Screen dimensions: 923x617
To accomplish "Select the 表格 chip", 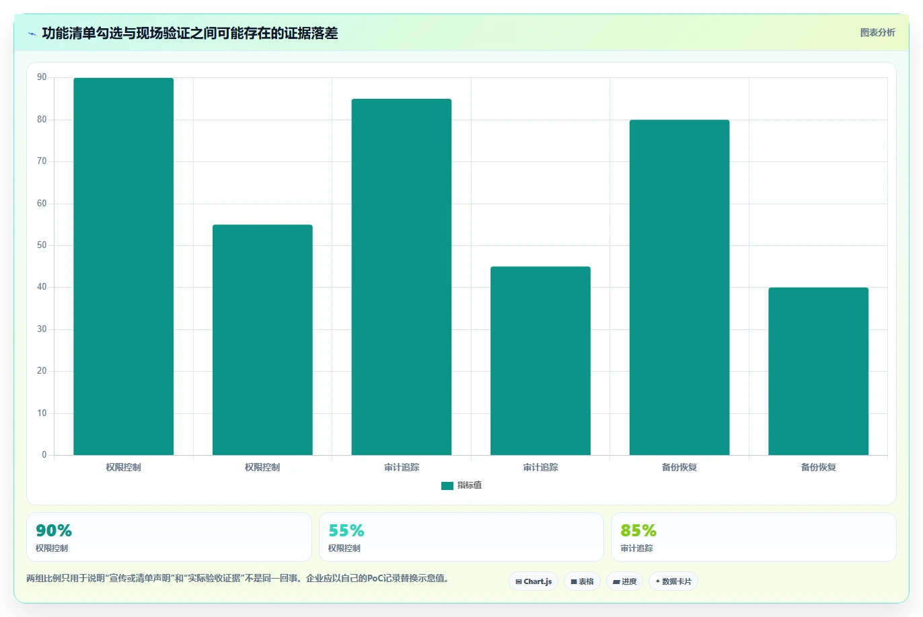I will [582, 581].
